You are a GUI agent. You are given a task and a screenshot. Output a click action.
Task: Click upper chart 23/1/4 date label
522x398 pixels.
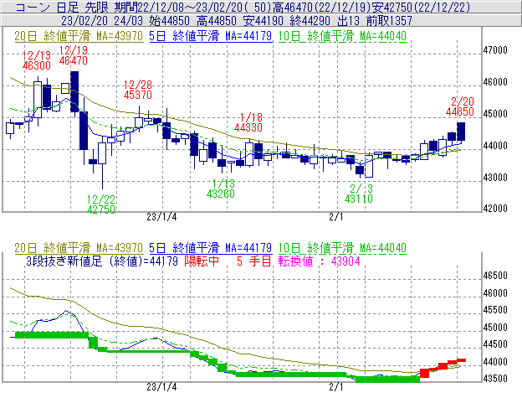161,217
